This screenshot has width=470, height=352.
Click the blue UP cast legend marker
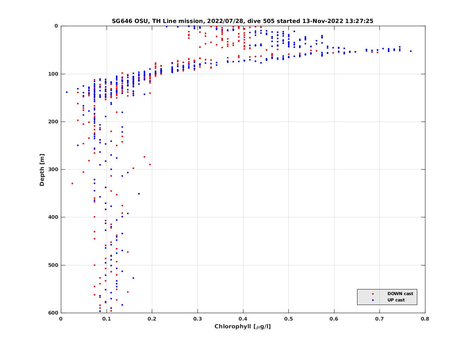click(373, 300)
